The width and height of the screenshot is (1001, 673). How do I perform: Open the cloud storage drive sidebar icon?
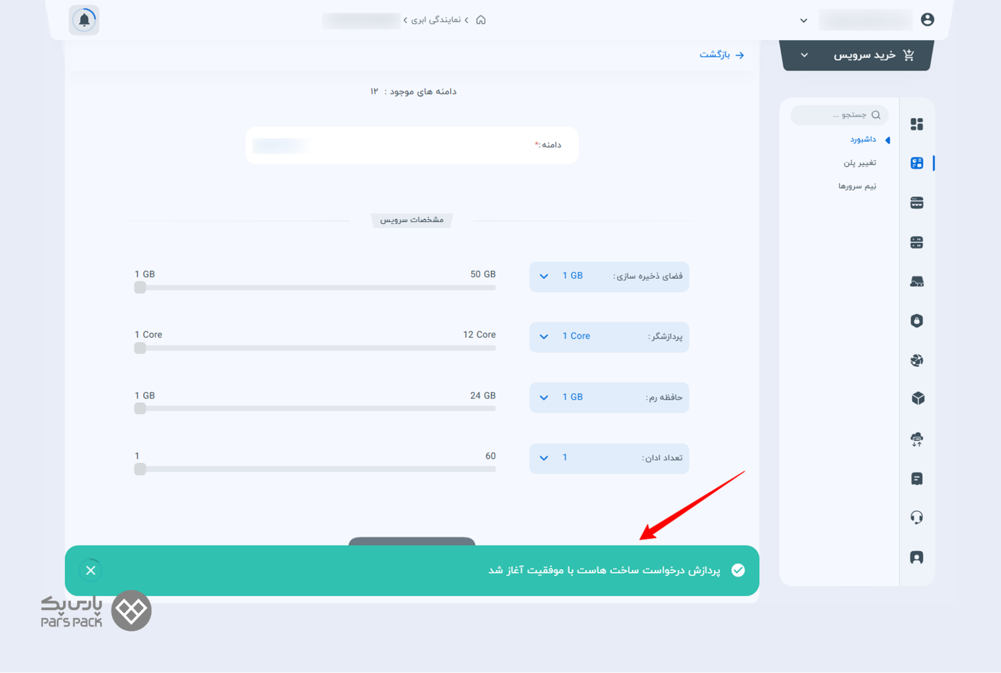916,282
